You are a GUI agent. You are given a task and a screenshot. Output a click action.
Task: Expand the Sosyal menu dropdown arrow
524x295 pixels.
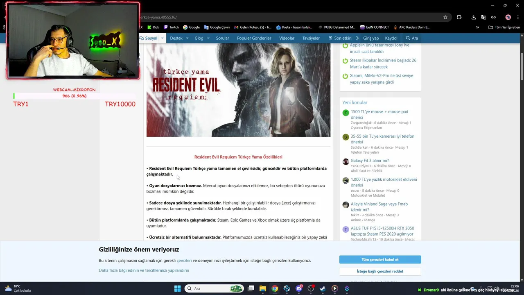[x=162, y=38]
